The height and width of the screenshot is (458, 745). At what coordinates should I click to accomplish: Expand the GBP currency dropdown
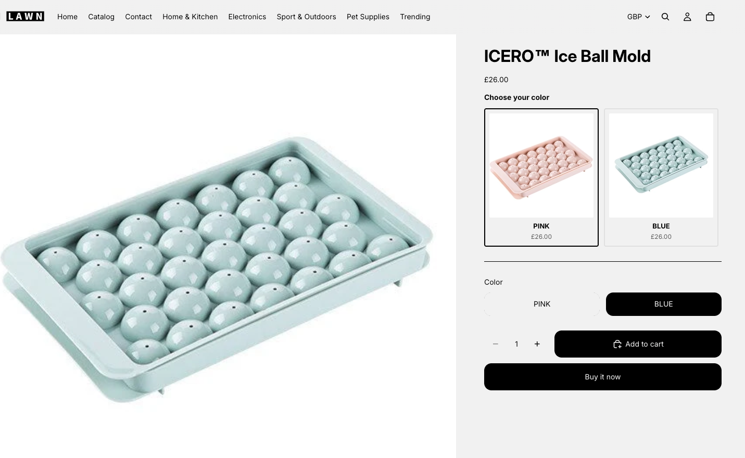click(x=638, y=17)
